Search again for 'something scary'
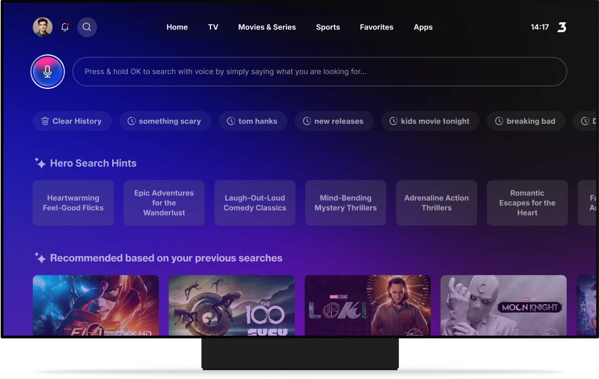 [165, 121]
